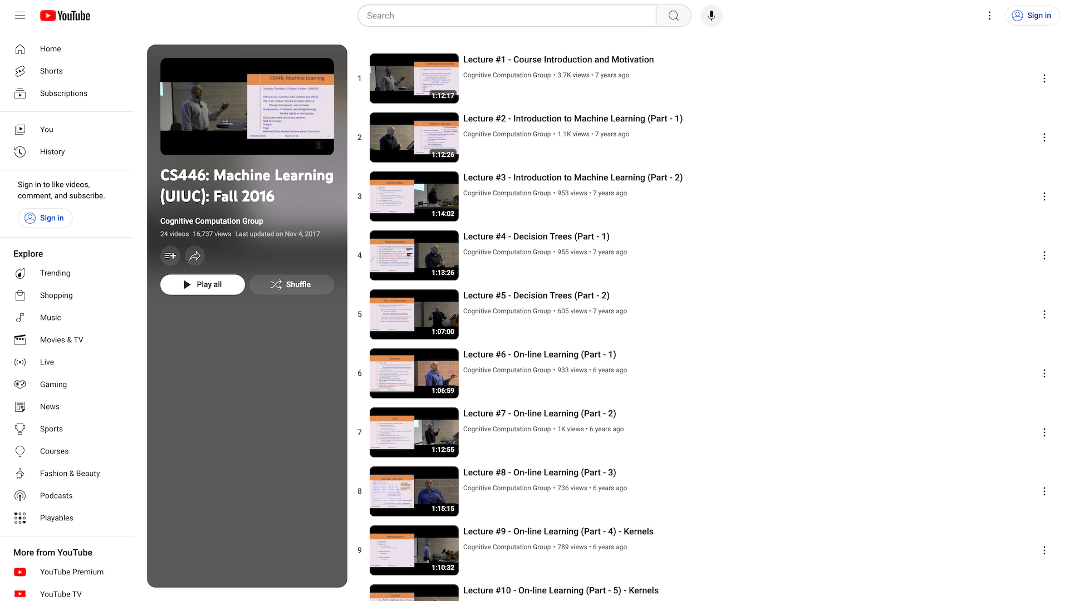Share the playlist with the arrow icon
The width and height of the screenshot is (1069, 601).
tap(195, 256)
